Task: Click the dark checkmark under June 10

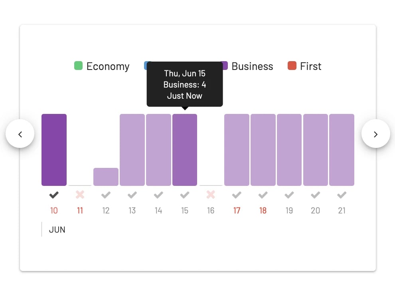Action: tap(54, 195)
